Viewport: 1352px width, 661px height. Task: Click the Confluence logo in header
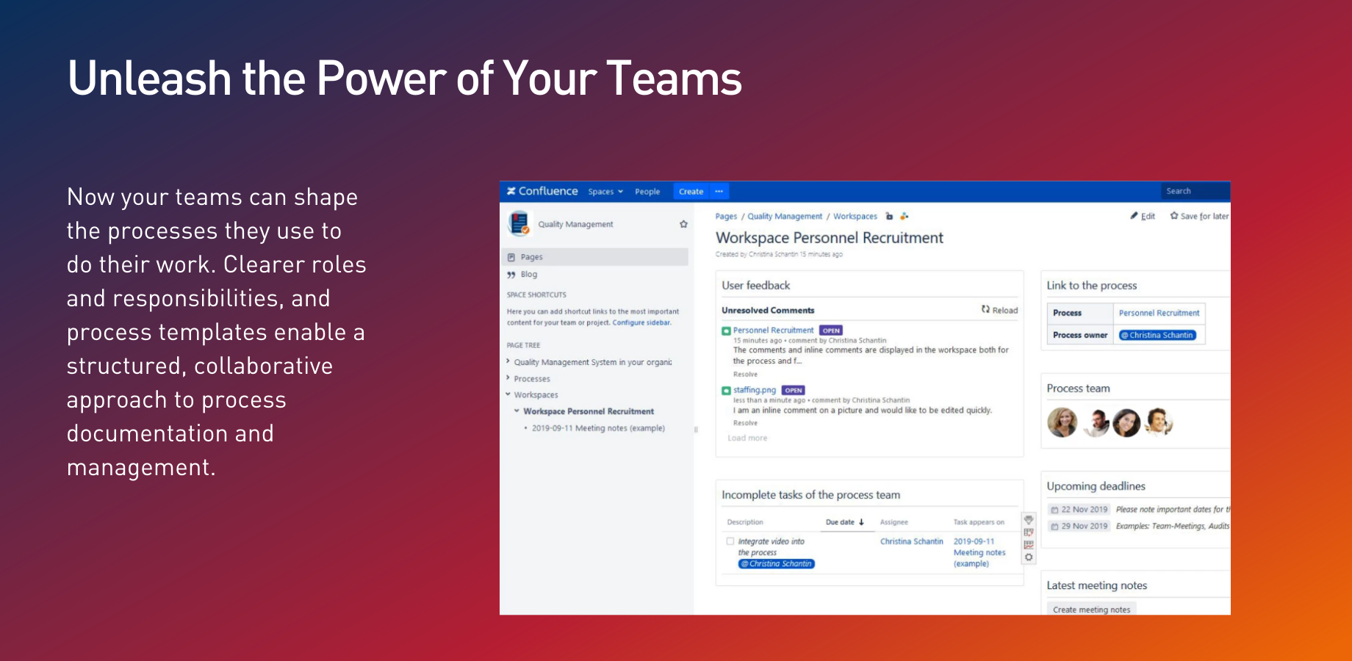[542, 191]
